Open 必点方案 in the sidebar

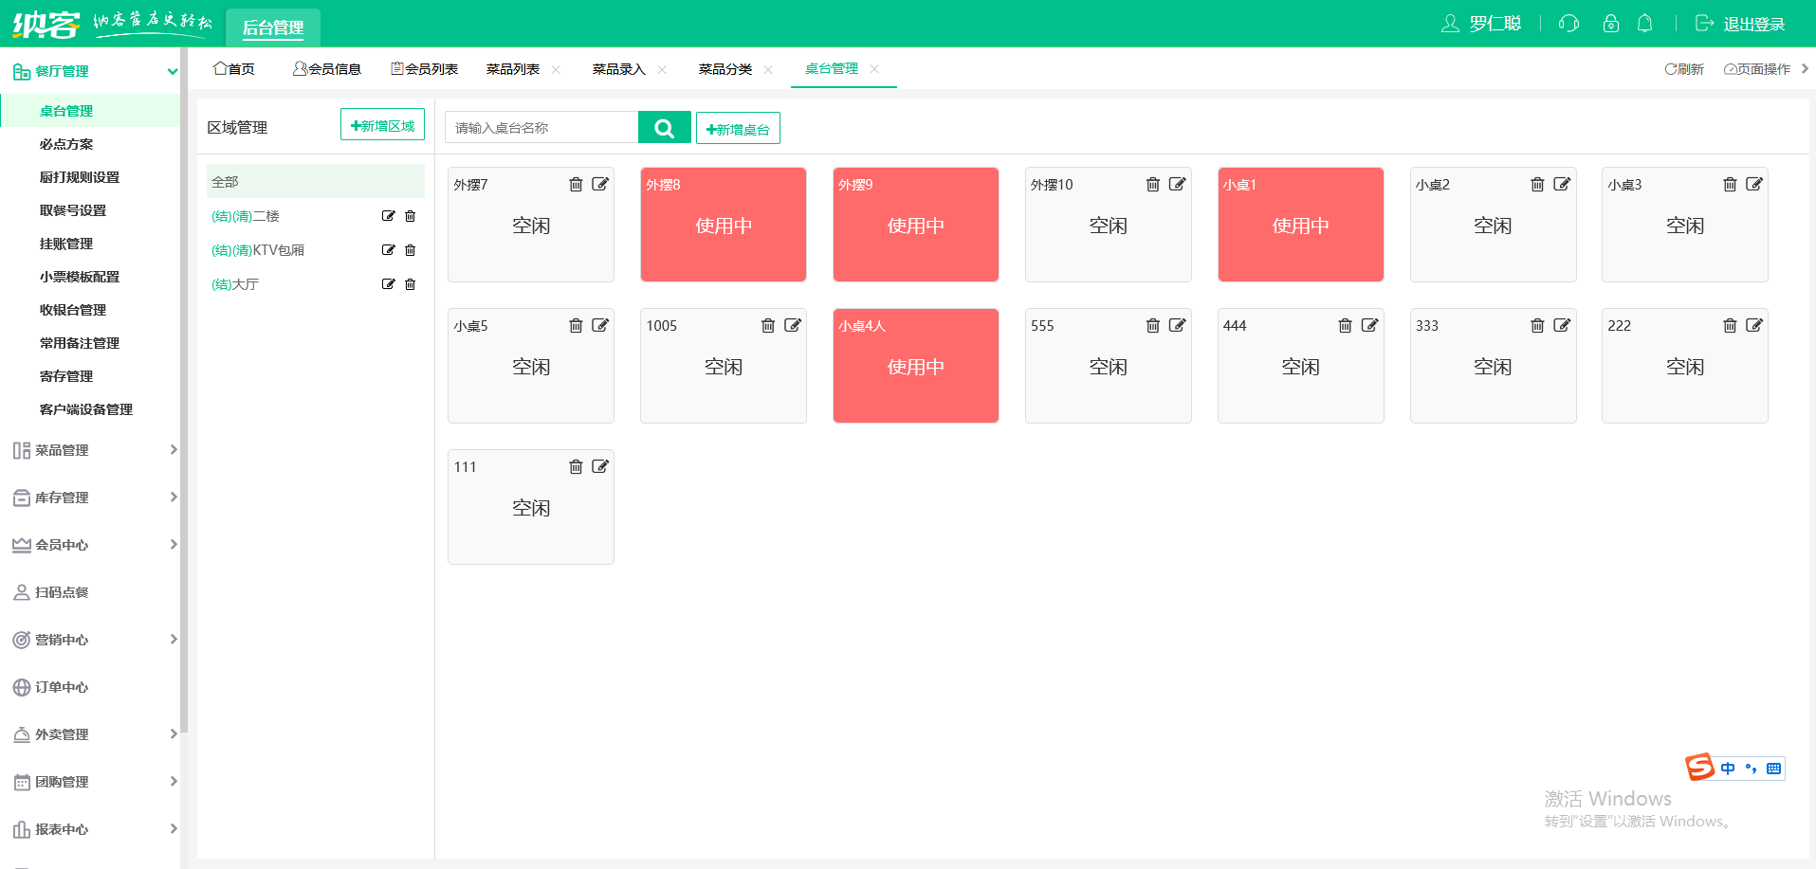click(x=66, y=144)
